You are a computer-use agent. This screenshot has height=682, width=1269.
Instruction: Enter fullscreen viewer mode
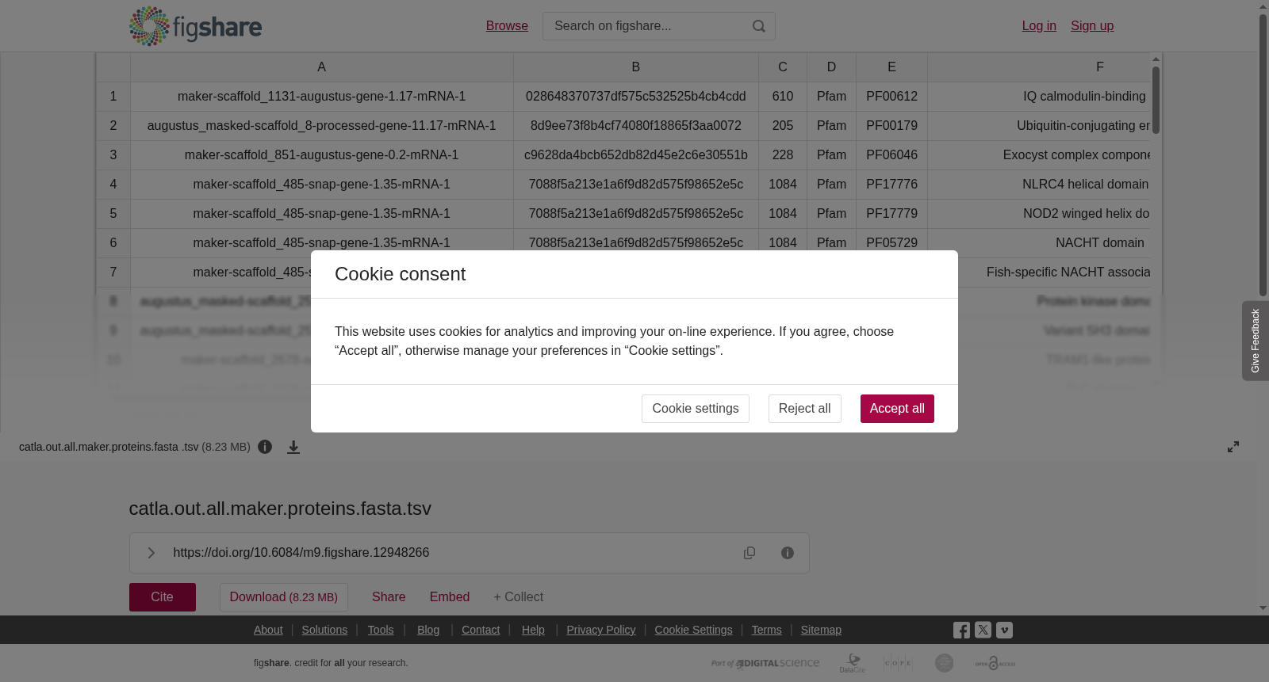[1233, 447]
